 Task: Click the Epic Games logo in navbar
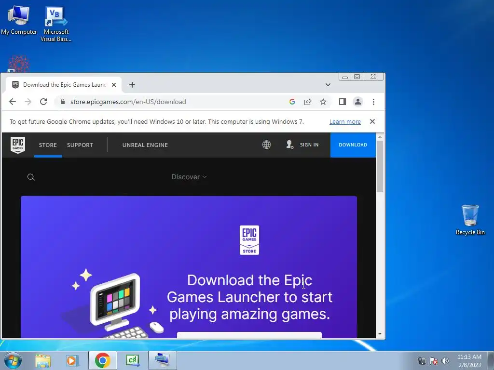pos(18,145)
